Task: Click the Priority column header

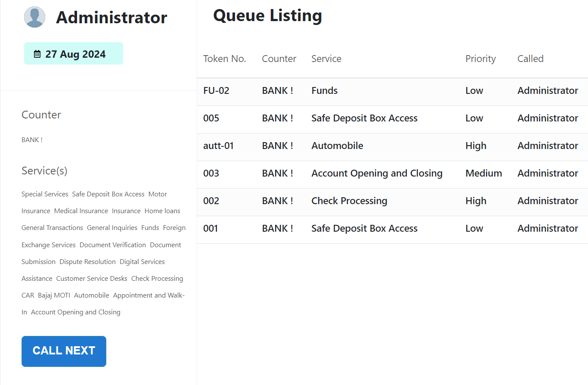Action: tap(480, 59)
